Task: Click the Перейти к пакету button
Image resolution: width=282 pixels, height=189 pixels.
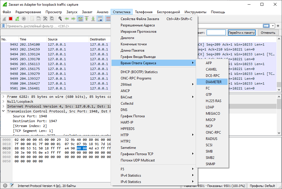Action: point(242,33)
